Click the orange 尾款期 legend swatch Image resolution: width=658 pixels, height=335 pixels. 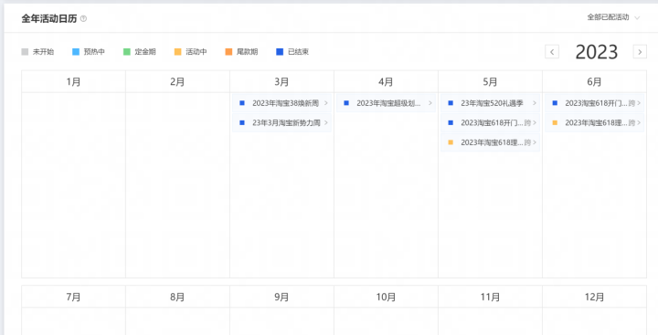click(x=228, y=52)
